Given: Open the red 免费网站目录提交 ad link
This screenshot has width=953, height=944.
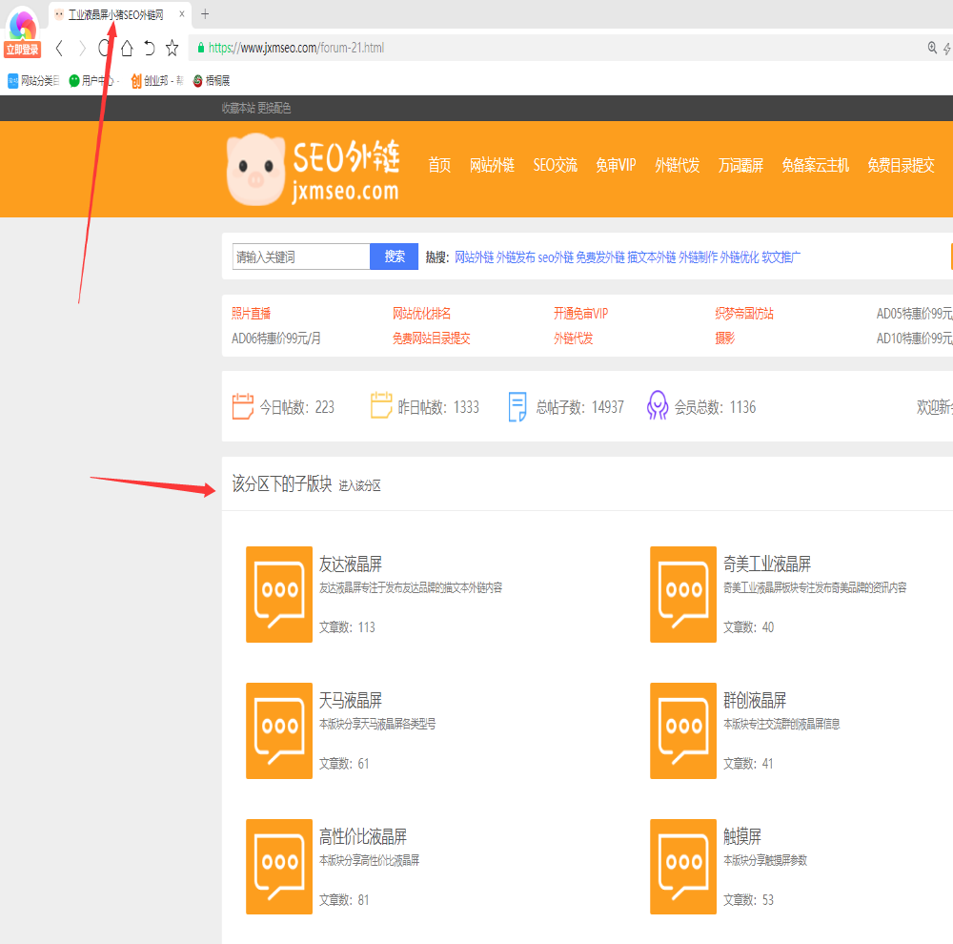Looking at the screenshot, I should [x=432, y=339].
